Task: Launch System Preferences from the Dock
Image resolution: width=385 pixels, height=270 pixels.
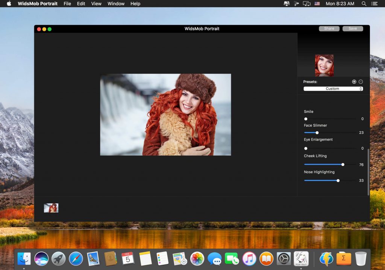Action: pos(284,259)
